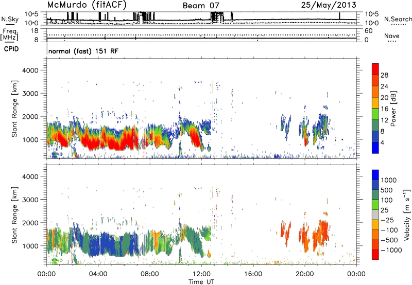
Task: Click the '-500' label on Velocity color bar
Action: (x=389, y=240)
